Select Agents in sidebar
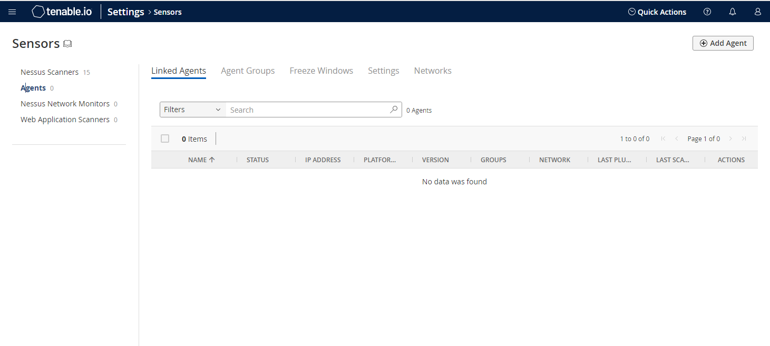This screenshot has height=346, width=770. pyautogui.click(x=33, y=88)
